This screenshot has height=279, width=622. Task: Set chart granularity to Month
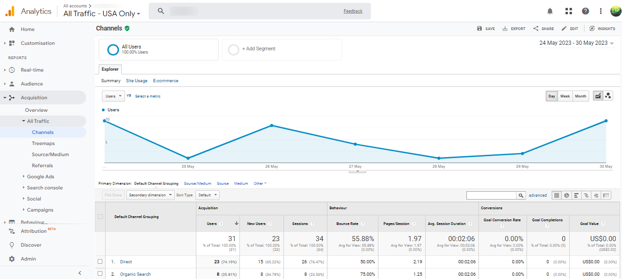pos(581,96)
